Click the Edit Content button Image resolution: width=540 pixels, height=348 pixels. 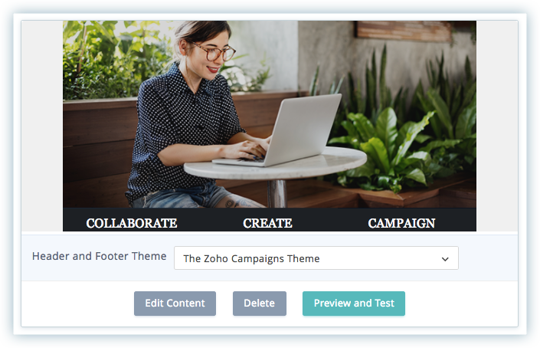pos(175,304)
